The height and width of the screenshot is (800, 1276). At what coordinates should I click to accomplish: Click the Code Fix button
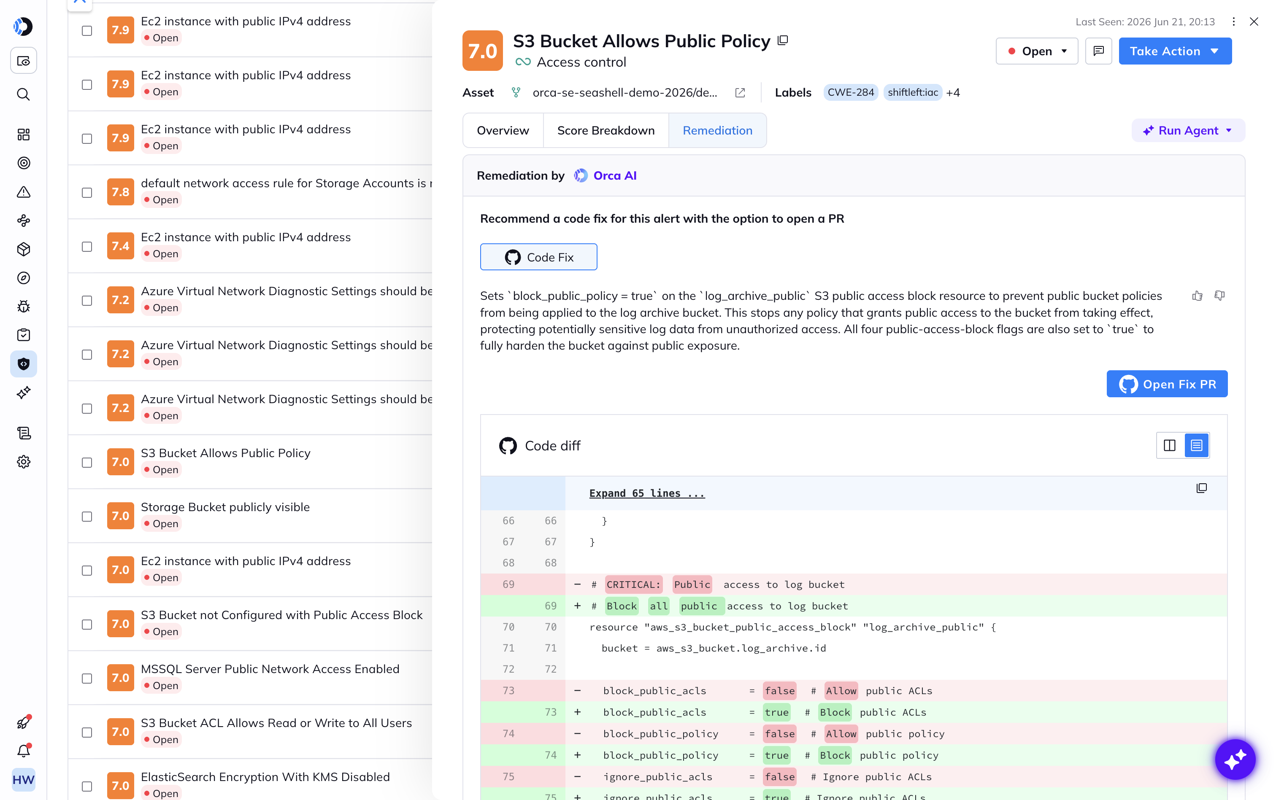[x=538, y=257]
